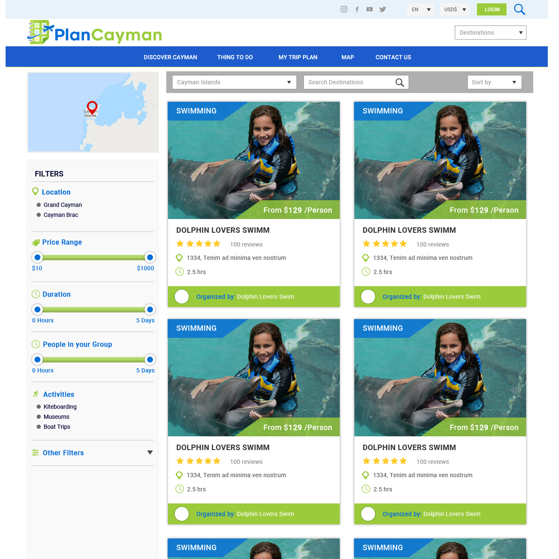Open the YouTube social icon

click(x=369, y=9)
